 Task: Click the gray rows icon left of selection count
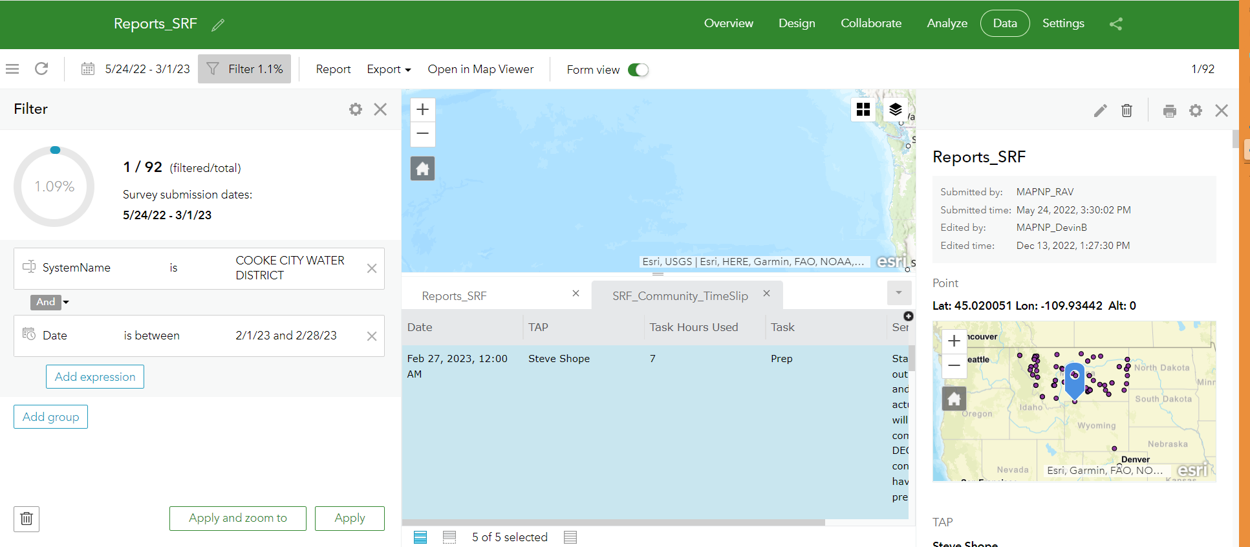(x=449, y=537)
